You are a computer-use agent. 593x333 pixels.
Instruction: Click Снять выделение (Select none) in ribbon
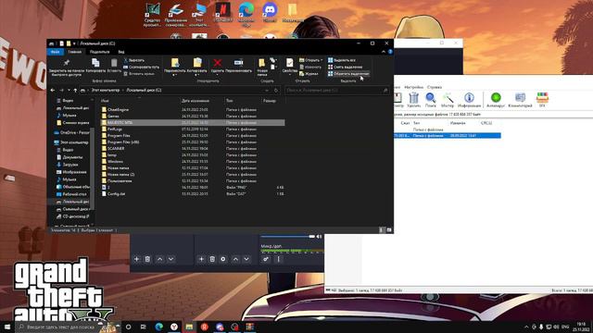[x=345, y=67]
